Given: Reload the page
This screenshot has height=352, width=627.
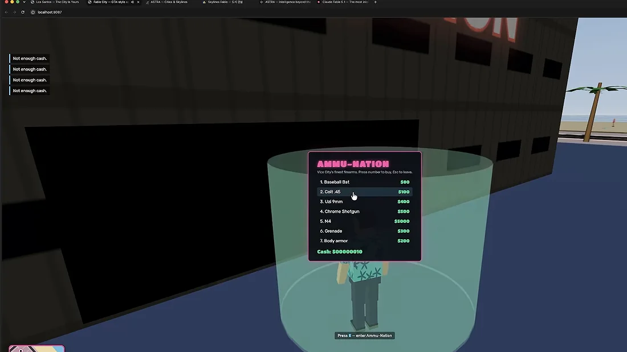Looking at the screenshot, I should (23, 12).
